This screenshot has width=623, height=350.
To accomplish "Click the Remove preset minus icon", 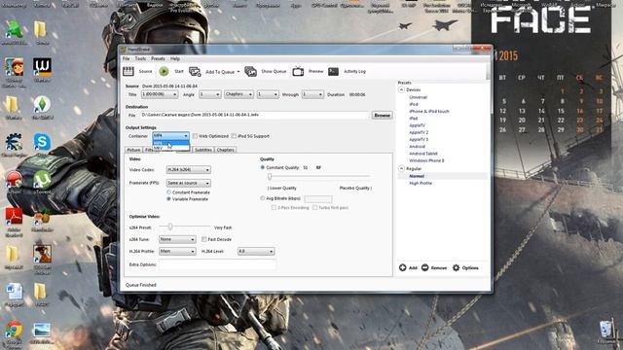I will (x=424, y=268).
